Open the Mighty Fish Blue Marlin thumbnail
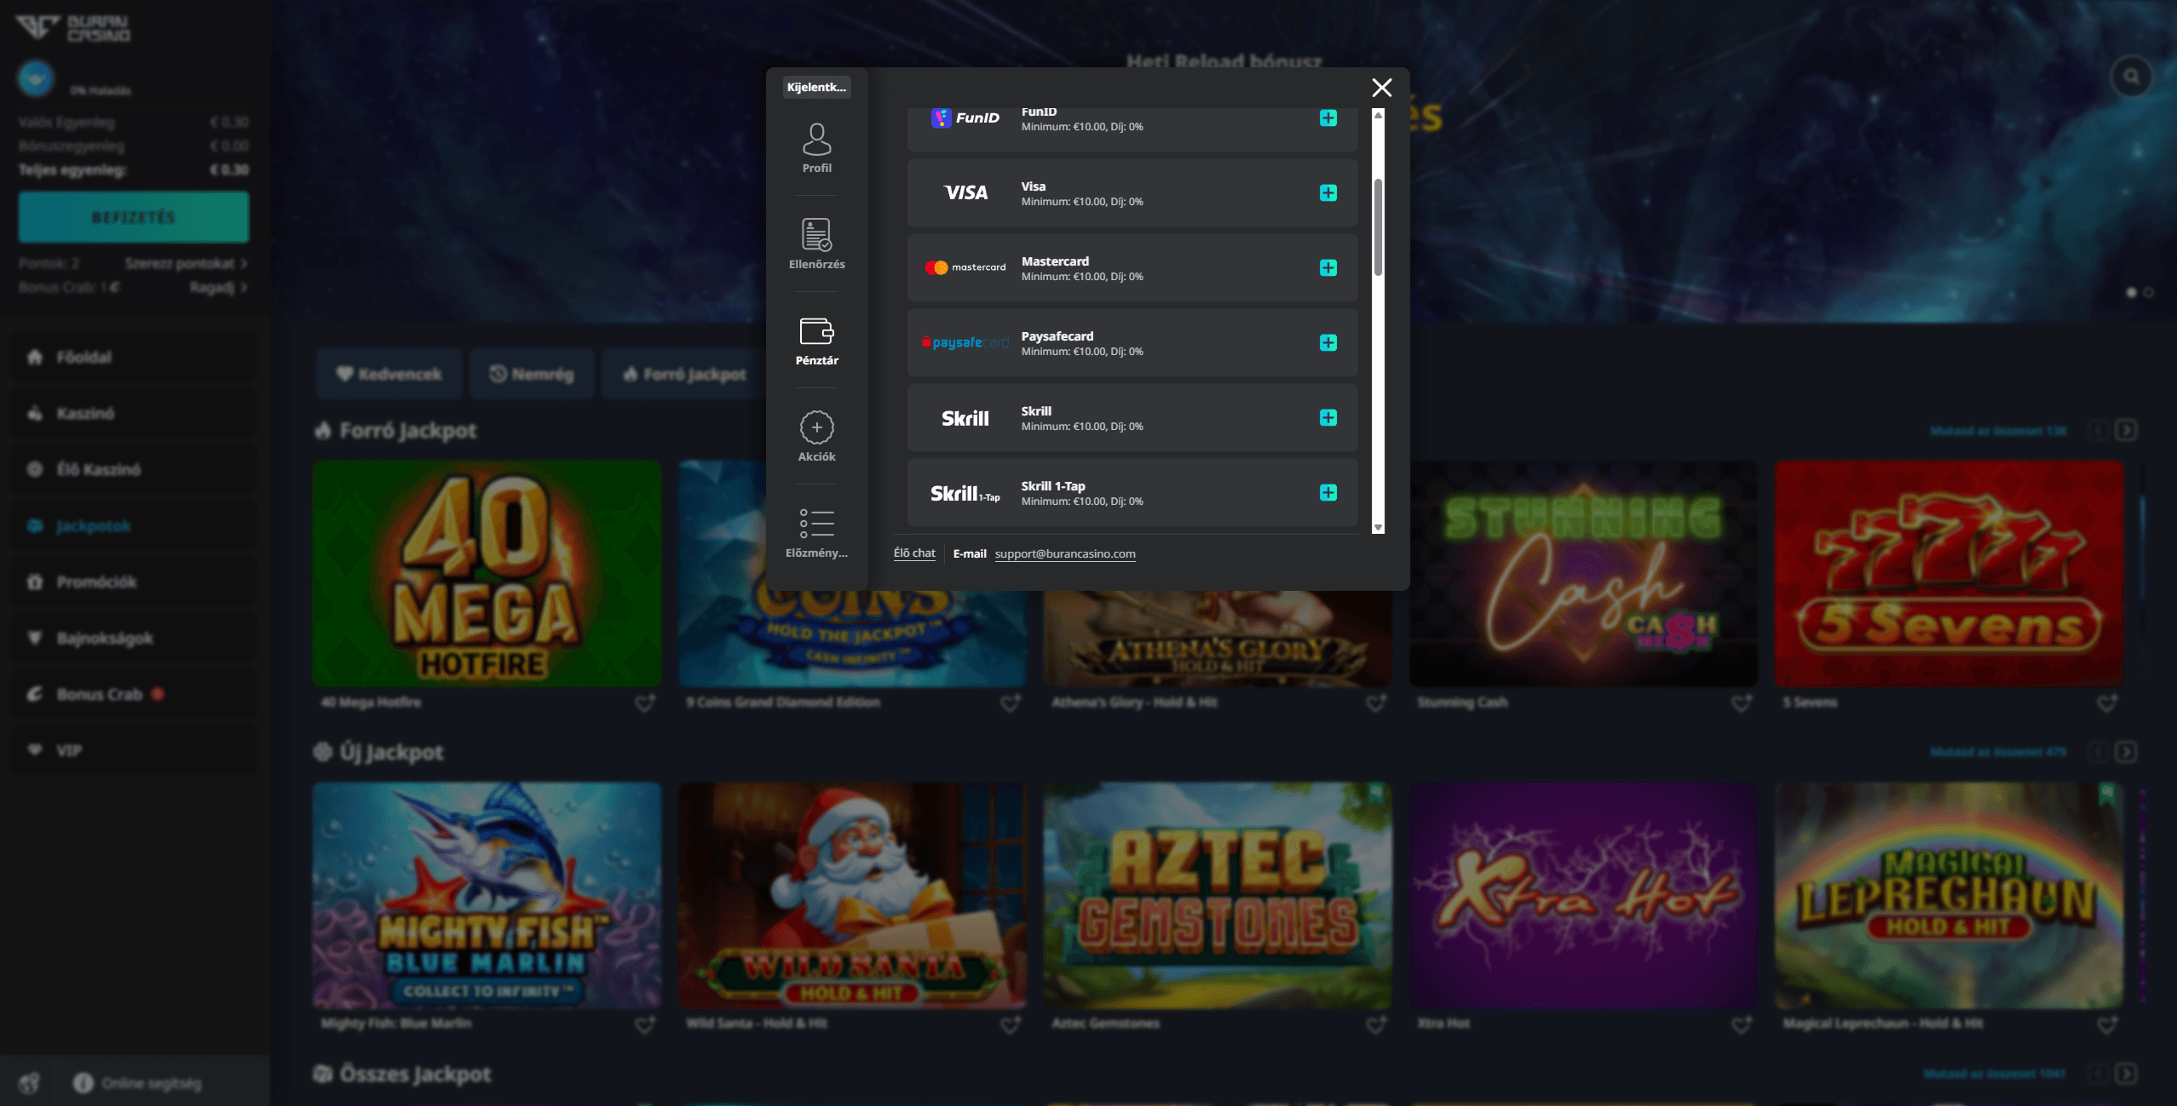The height and width of the screenshot is (1106, 2177). (487, 895)
